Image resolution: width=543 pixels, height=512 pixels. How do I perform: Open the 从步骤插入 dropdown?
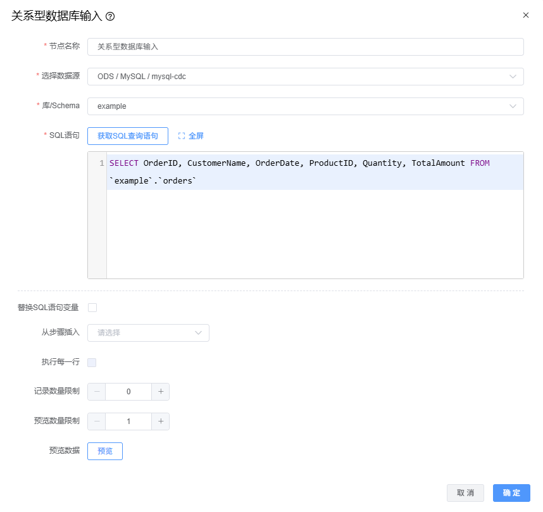tap(148, 333)
